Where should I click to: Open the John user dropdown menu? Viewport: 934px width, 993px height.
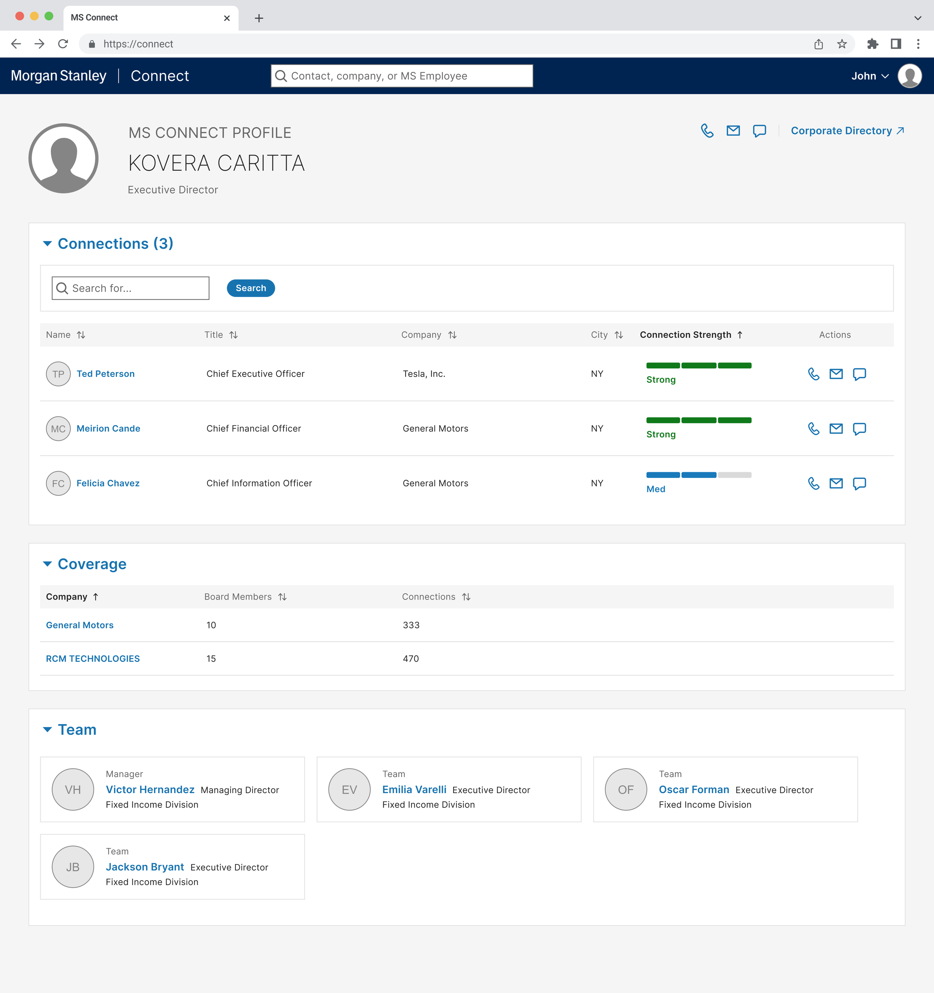coord(870,76)
